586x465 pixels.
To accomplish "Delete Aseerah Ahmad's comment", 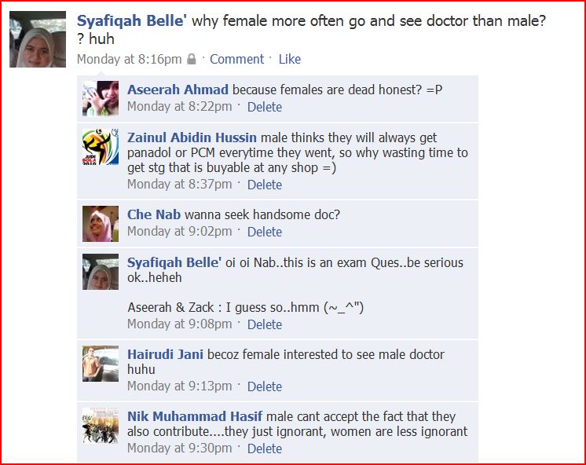I will 265,107.
